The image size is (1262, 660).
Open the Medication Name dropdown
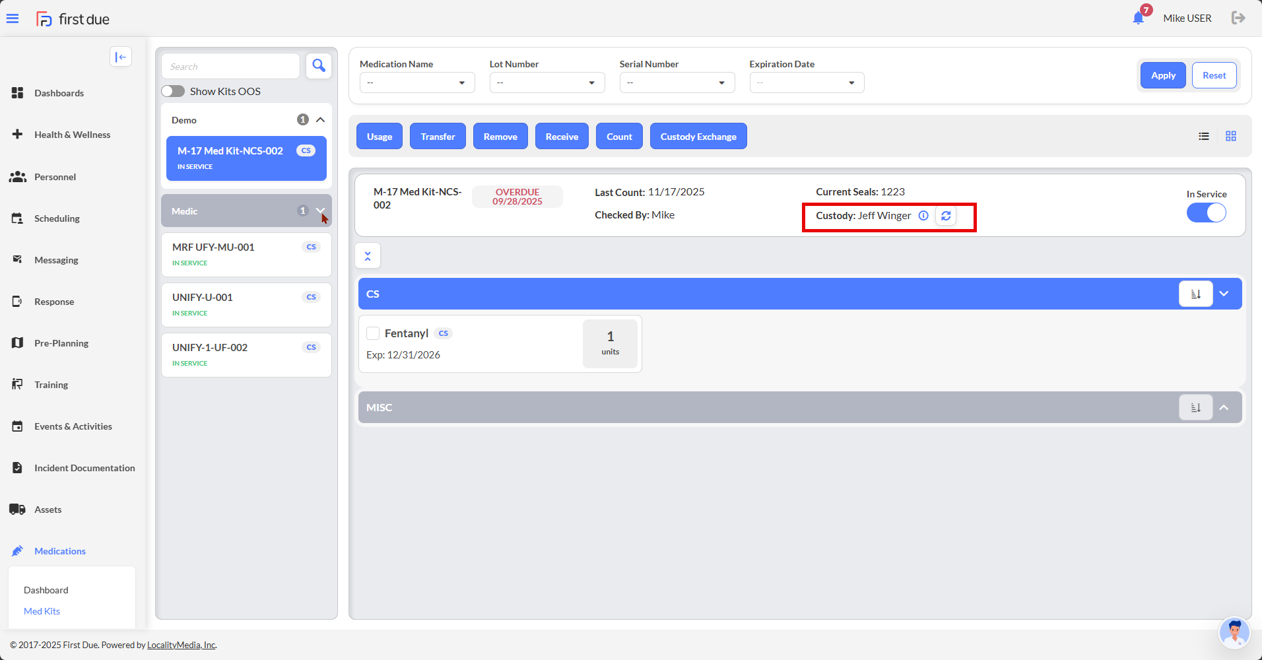coord(416,82)
